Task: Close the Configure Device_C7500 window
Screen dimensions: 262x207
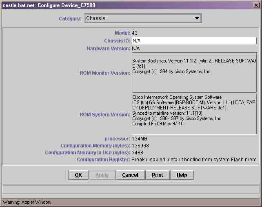Action: 256,5
